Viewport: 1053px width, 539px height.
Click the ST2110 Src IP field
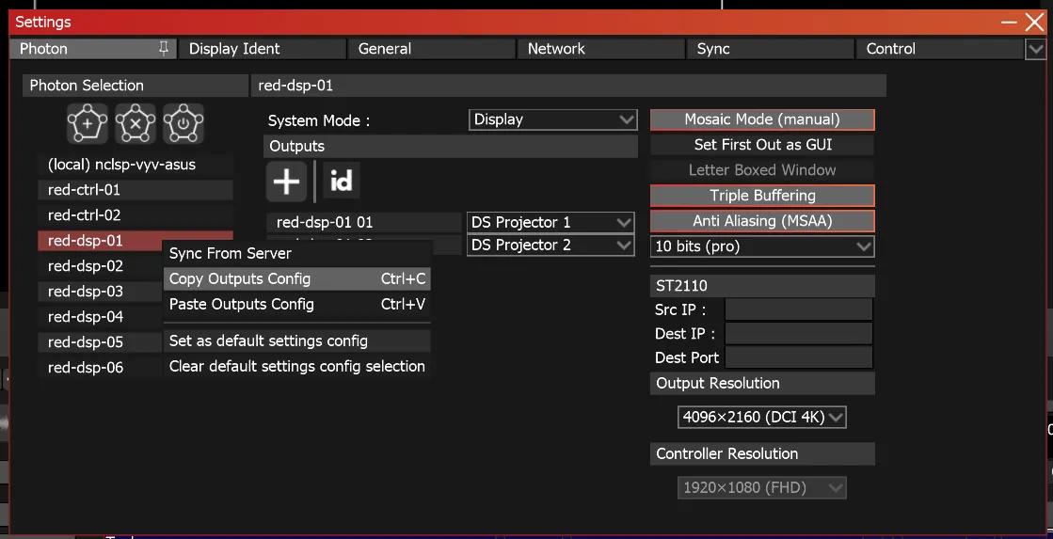(799, 310)
